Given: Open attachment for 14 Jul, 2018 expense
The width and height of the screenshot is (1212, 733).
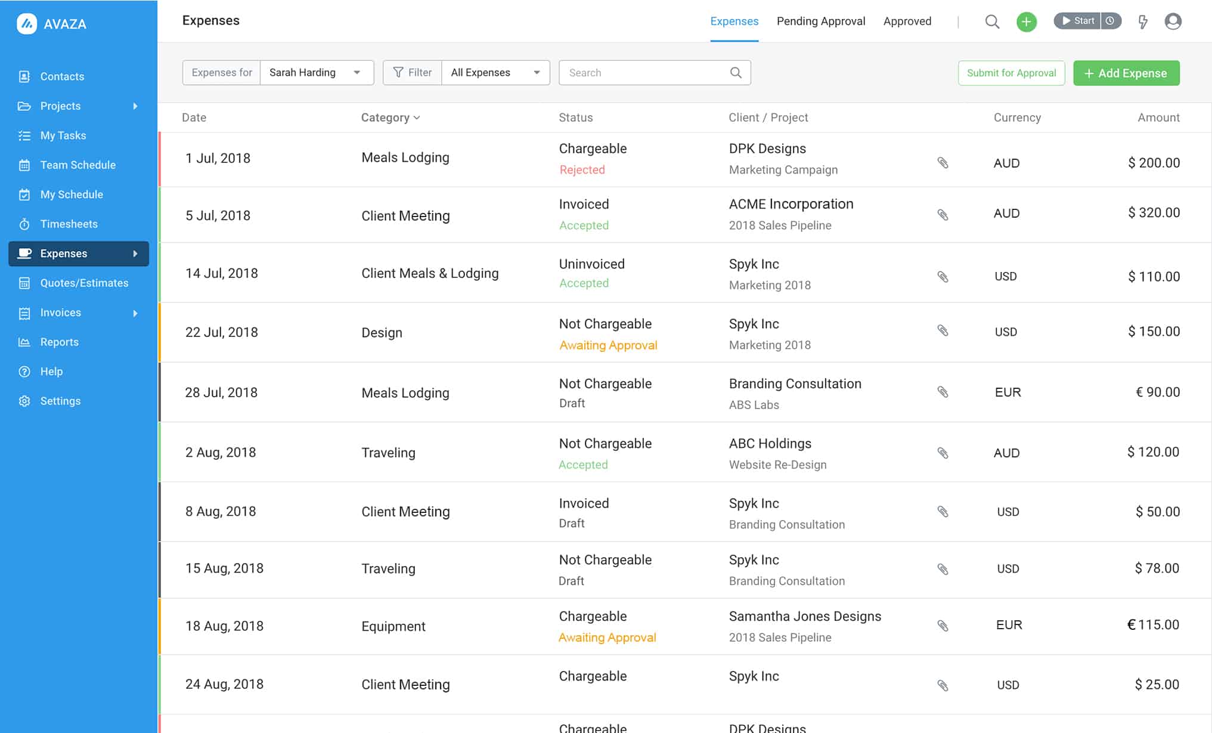Looking at the screenshot, I should pos(943,277).
